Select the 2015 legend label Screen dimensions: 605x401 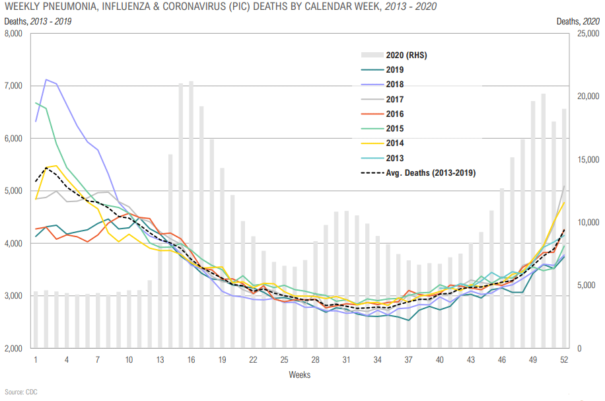click(395, 129)
